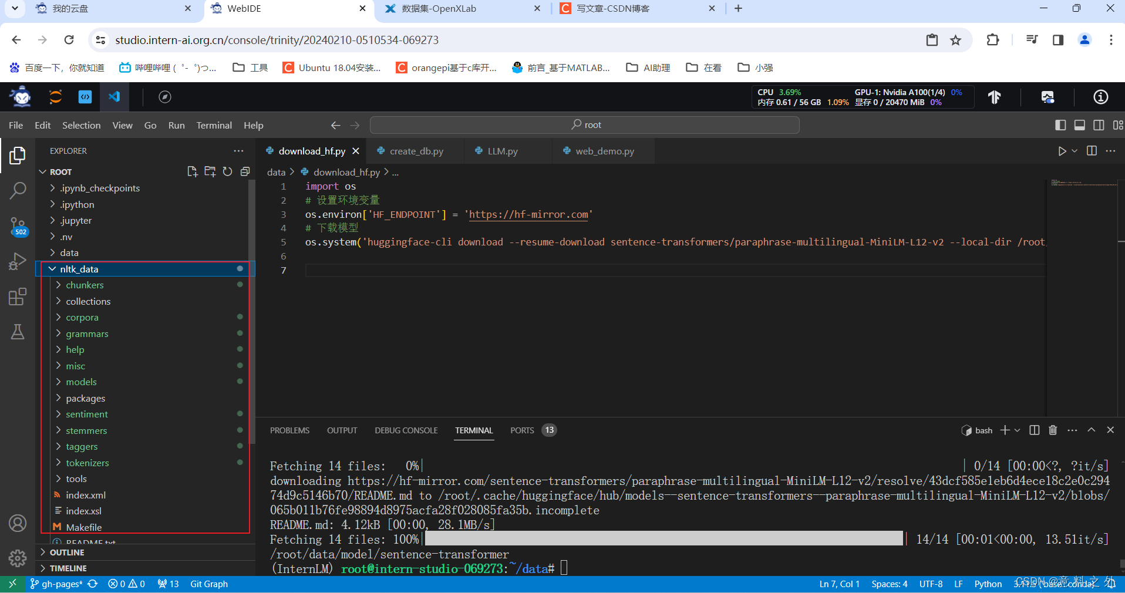Viewport: 1125px width, 593px height.
Task: Switch to the web_demo.py tab
Action: click(x=604, y=151)
